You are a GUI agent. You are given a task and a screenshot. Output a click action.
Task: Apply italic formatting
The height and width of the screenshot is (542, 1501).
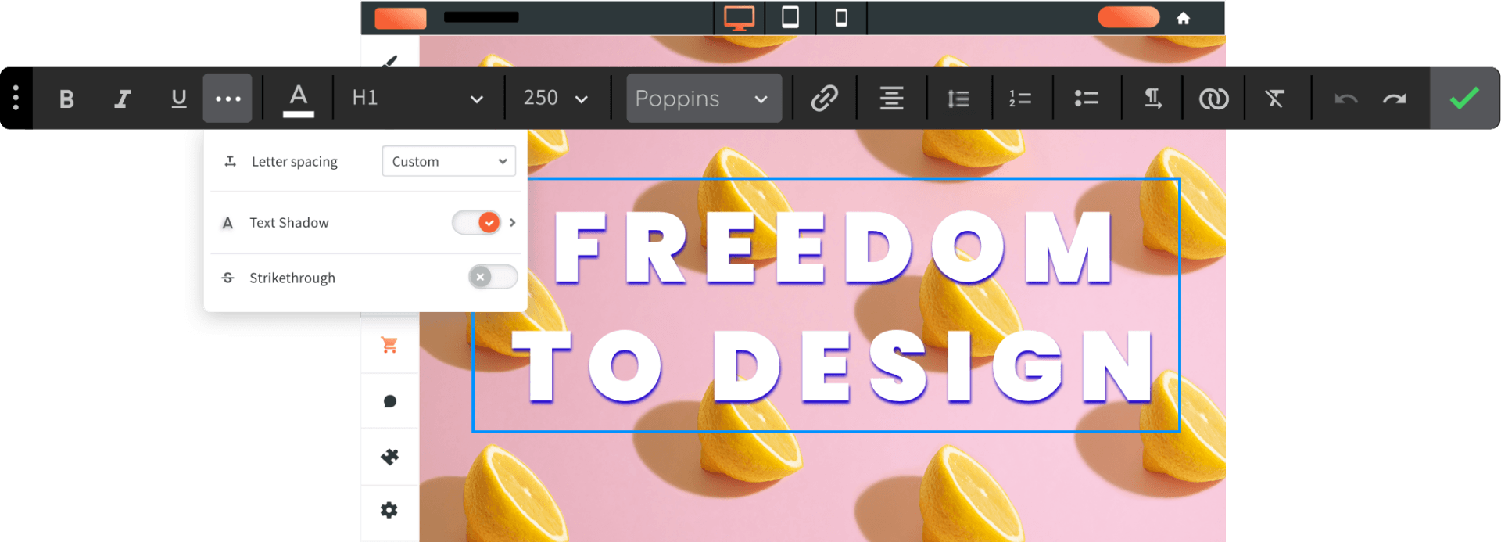click(122, 99)
